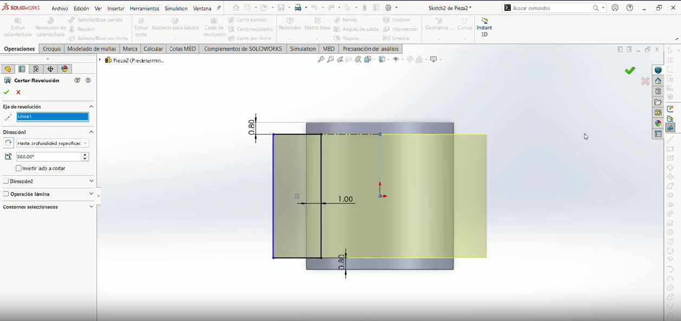Switch to Complementos de SOLIDWORKS tab
The width and height of the screenshot is (681, 321).
pyautogui.click(x=243, y=49)
